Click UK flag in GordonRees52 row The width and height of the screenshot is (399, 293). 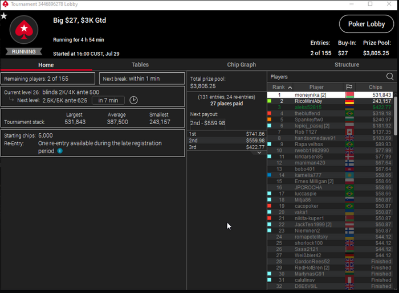click(x=349, y=262)
